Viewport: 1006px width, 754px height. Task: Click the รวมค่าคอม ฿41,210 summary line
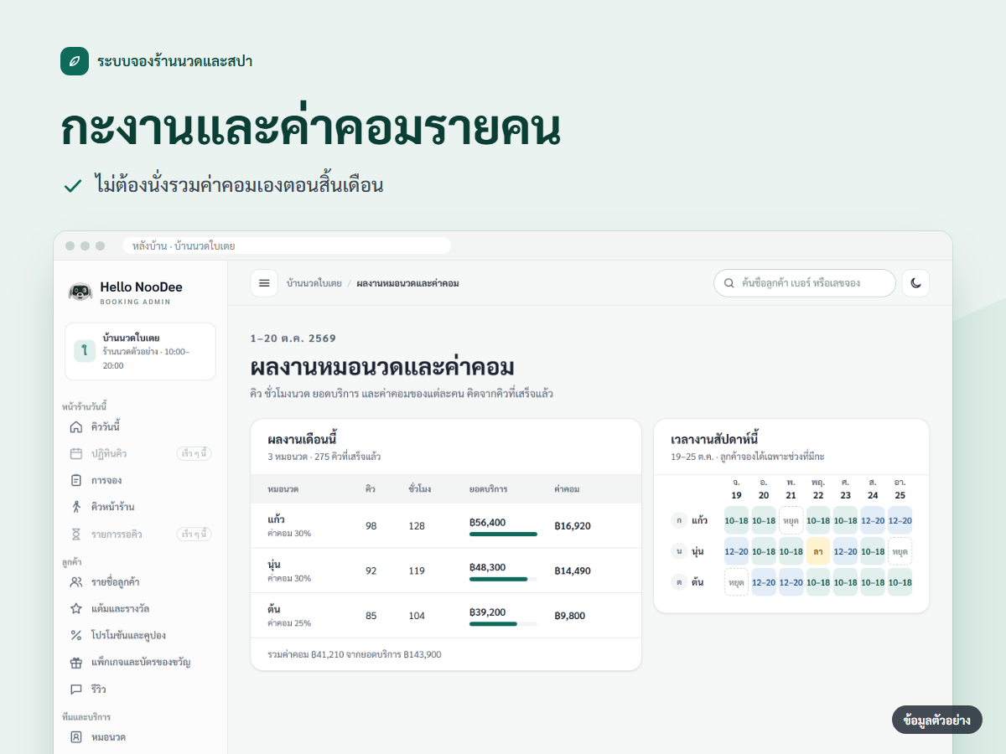[355, 654]
